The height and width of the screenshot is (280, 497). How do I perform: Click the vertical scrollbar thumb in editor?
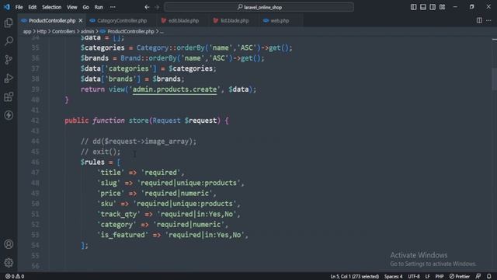pos(494,79)
